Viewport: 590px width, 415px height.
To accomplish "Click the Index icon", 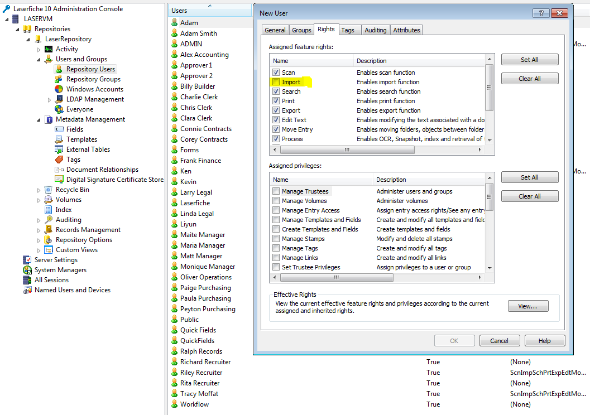I will tap(48, 210).
